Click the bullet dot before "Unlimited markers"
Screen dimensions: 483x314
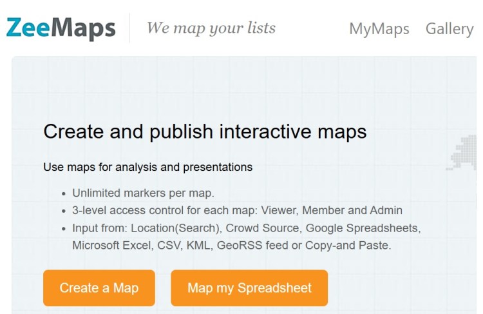63,193
